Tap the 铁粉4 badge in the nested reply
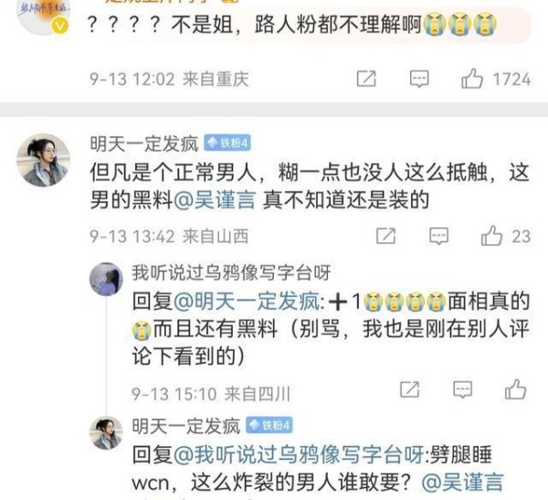The height and width of the screenshot is (500, 548). 269,425
